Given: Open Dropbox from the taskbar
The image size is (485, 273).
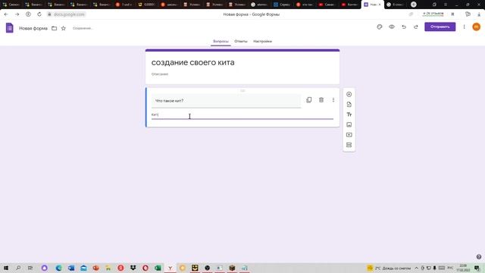Looking at the screenshot, I should click(x=133, y=268).
